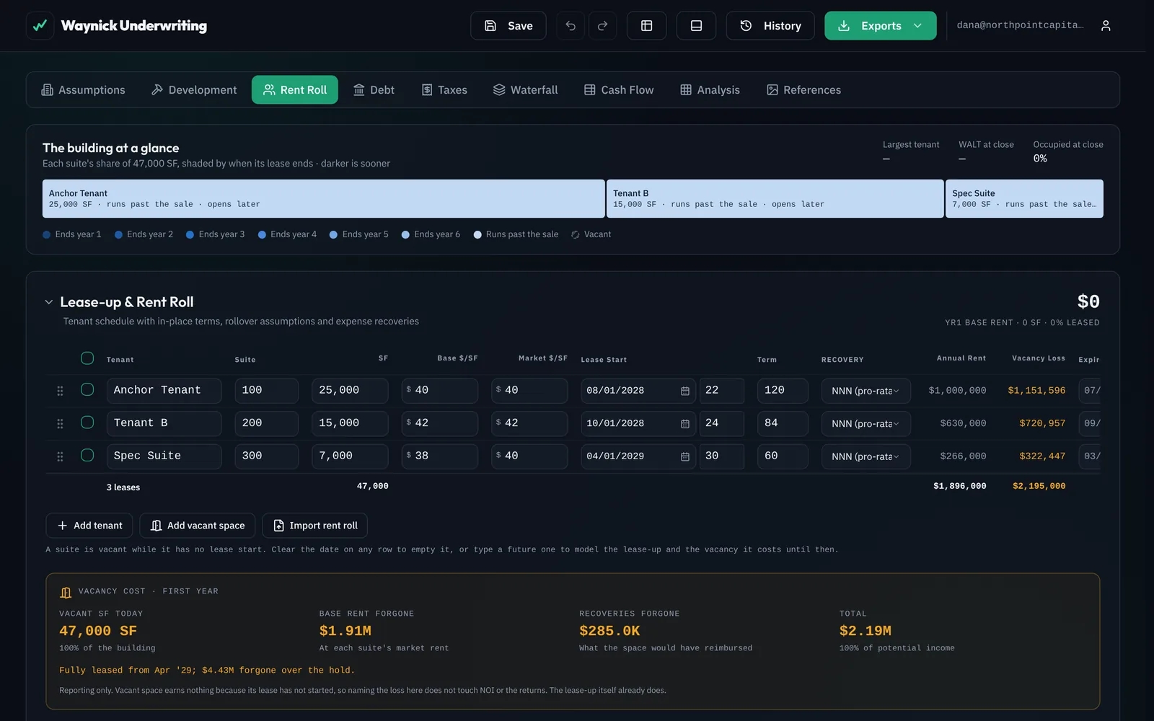Open calendar picker for 10/01/2028 lease start
1154x721 pixels.
[x=684, y=424]
